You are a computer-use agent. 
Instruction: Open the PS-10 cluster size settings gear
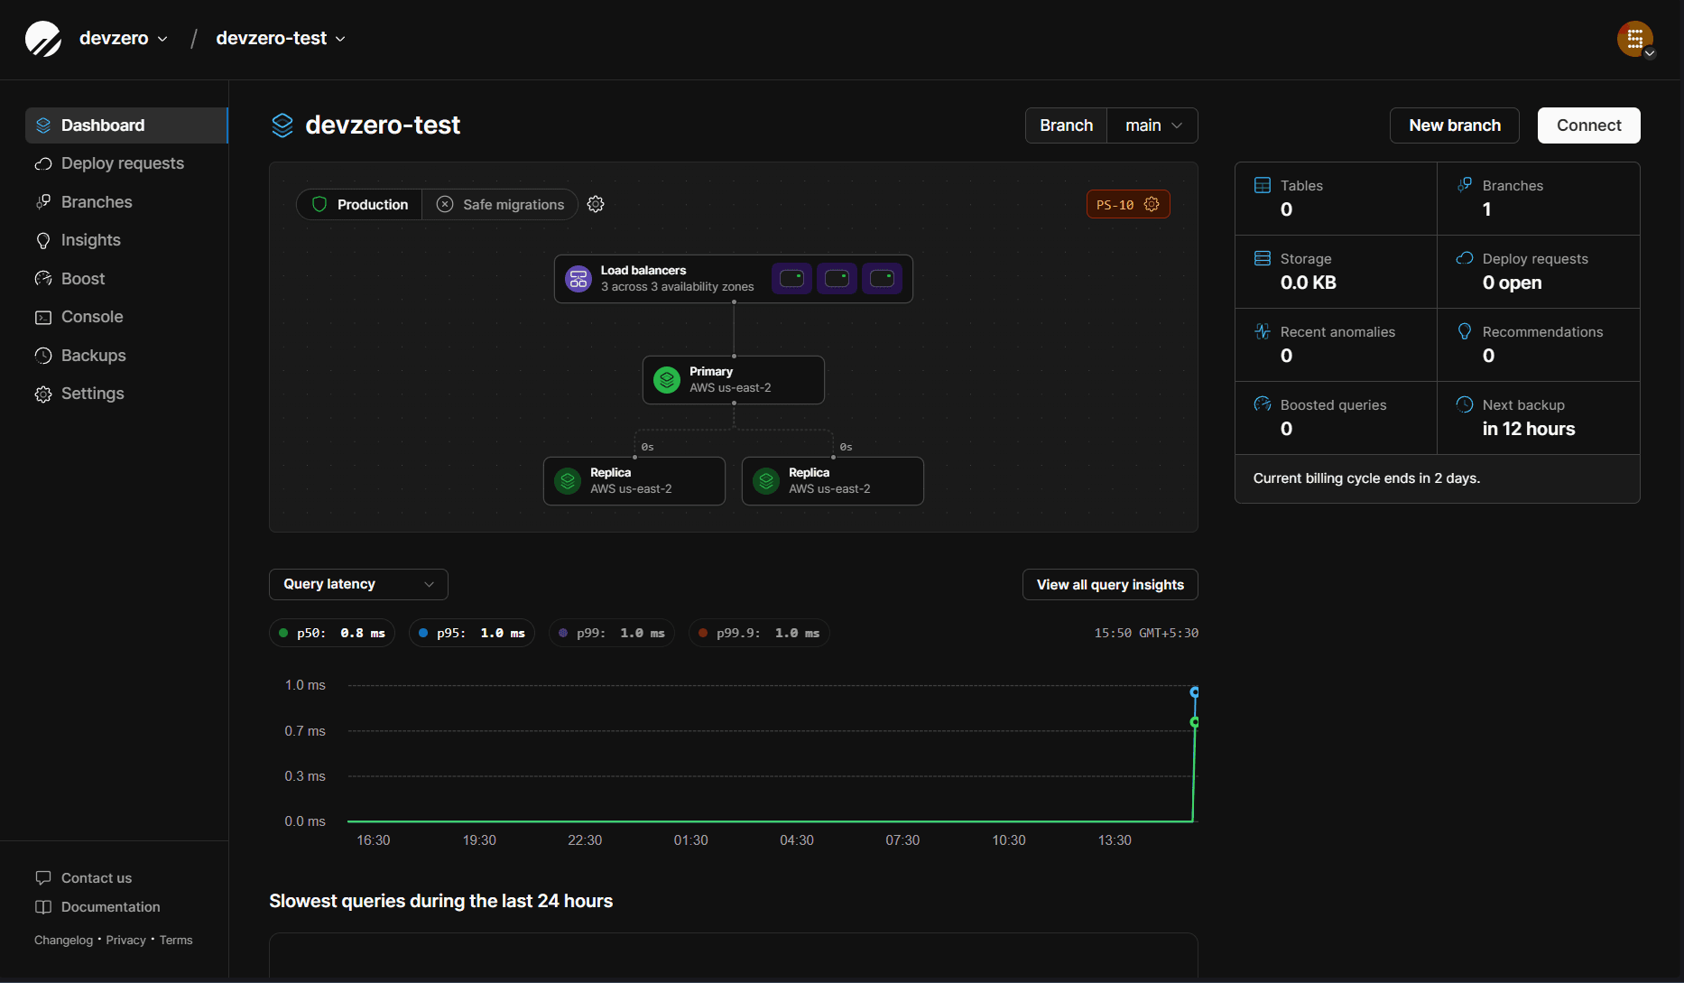1152,204
